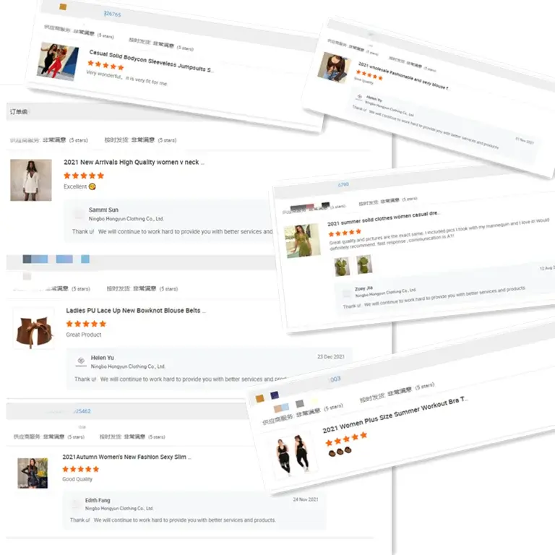Open the olive green casual dress thumbnail
The image size is (555, 555).
[302, 241]
